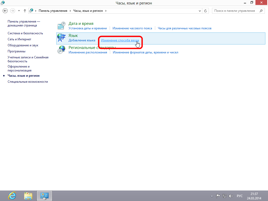Click the Back navigation arrow
268x201 pixels.
point(5,11)
